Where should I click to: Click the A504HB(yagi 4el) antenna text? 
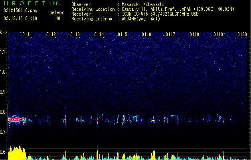click(141, 19)
